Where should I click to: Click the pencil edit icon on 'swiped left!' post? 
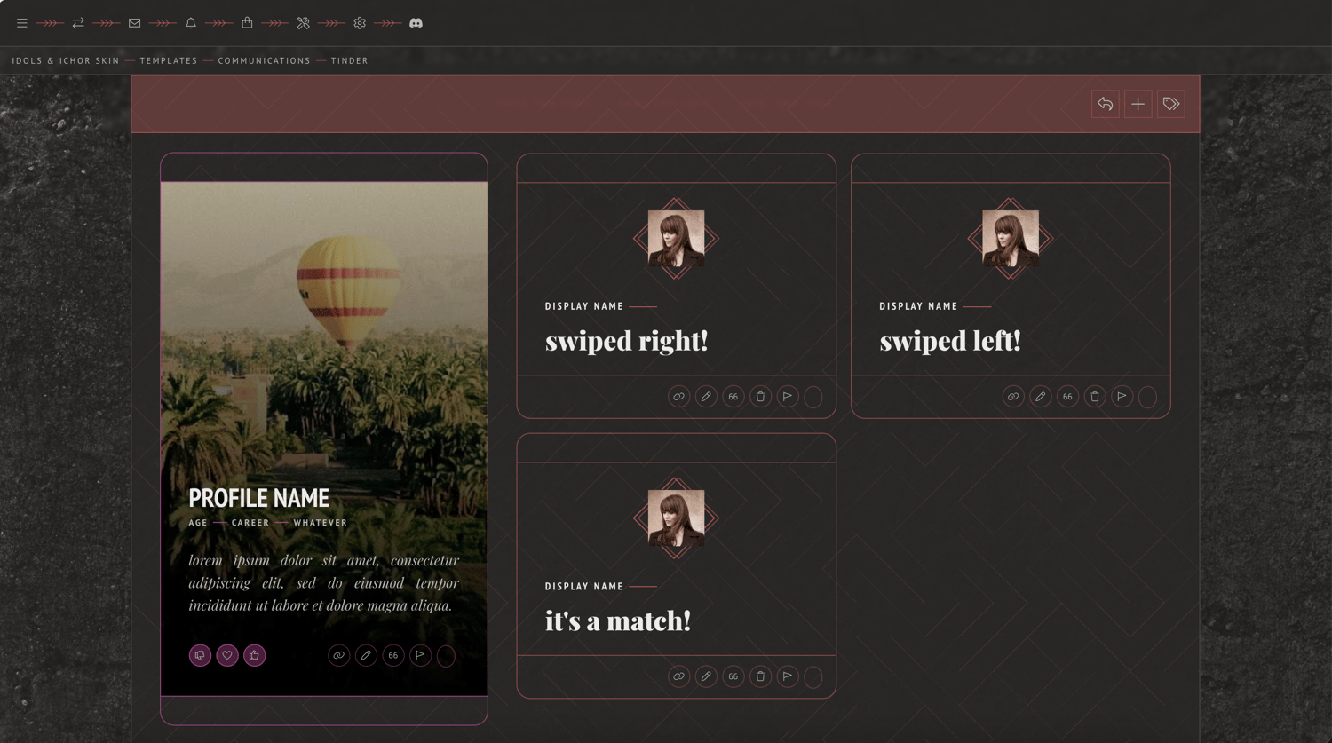(1041, 397)
